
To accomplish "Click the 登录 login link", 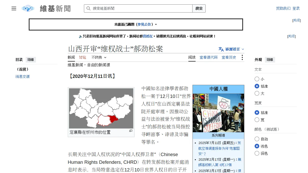I will tap(296, 8).
